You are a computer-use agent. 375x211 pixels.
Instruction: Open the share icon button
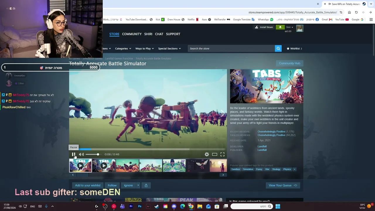click(146, 185)
